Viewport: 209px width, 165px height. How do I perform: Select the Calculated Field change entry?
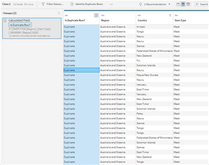(x=32, y=28)
